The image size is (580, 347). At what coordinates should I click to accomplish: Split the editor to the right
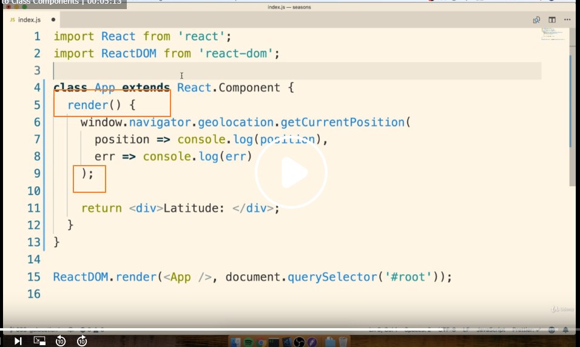tap(552, 20)
